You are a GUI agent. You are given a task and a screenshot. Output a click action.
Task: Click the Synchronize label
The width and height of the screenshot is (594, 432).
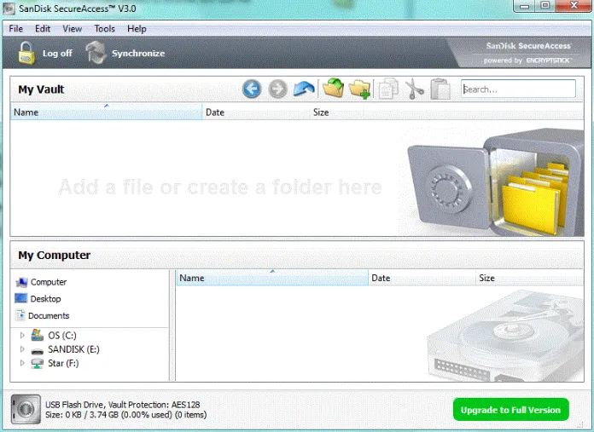point(138,54)
